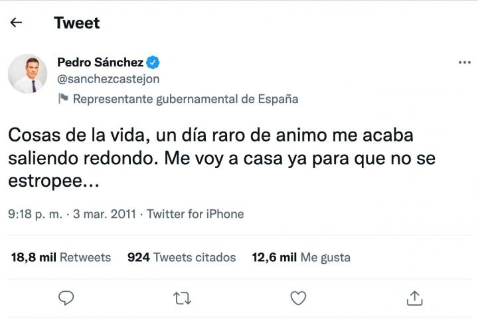Open the @sanchezcastejon handle link
This screenshot has height=319, width=478.
click(108, 79)
